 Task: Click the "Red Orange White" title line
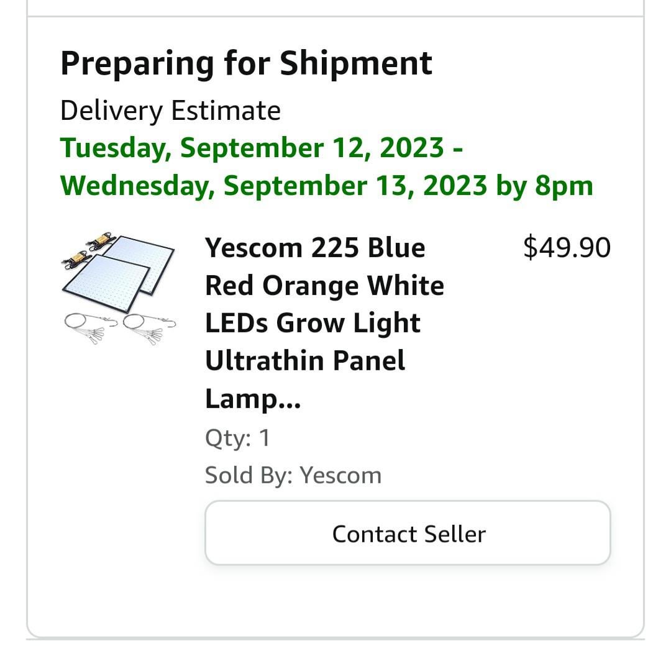pyautogui.click(x=324, y=286)
